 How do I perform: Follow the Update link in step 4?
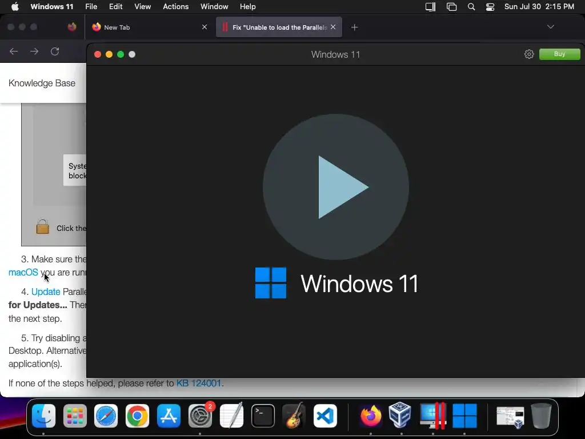coord(46,292)
